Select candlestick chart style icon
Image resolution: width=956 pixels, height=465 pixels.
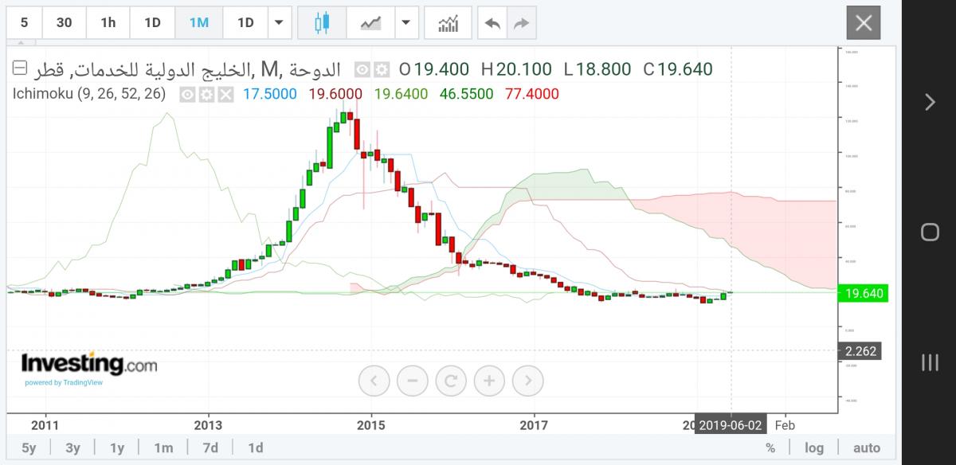(x=322, y=22)
